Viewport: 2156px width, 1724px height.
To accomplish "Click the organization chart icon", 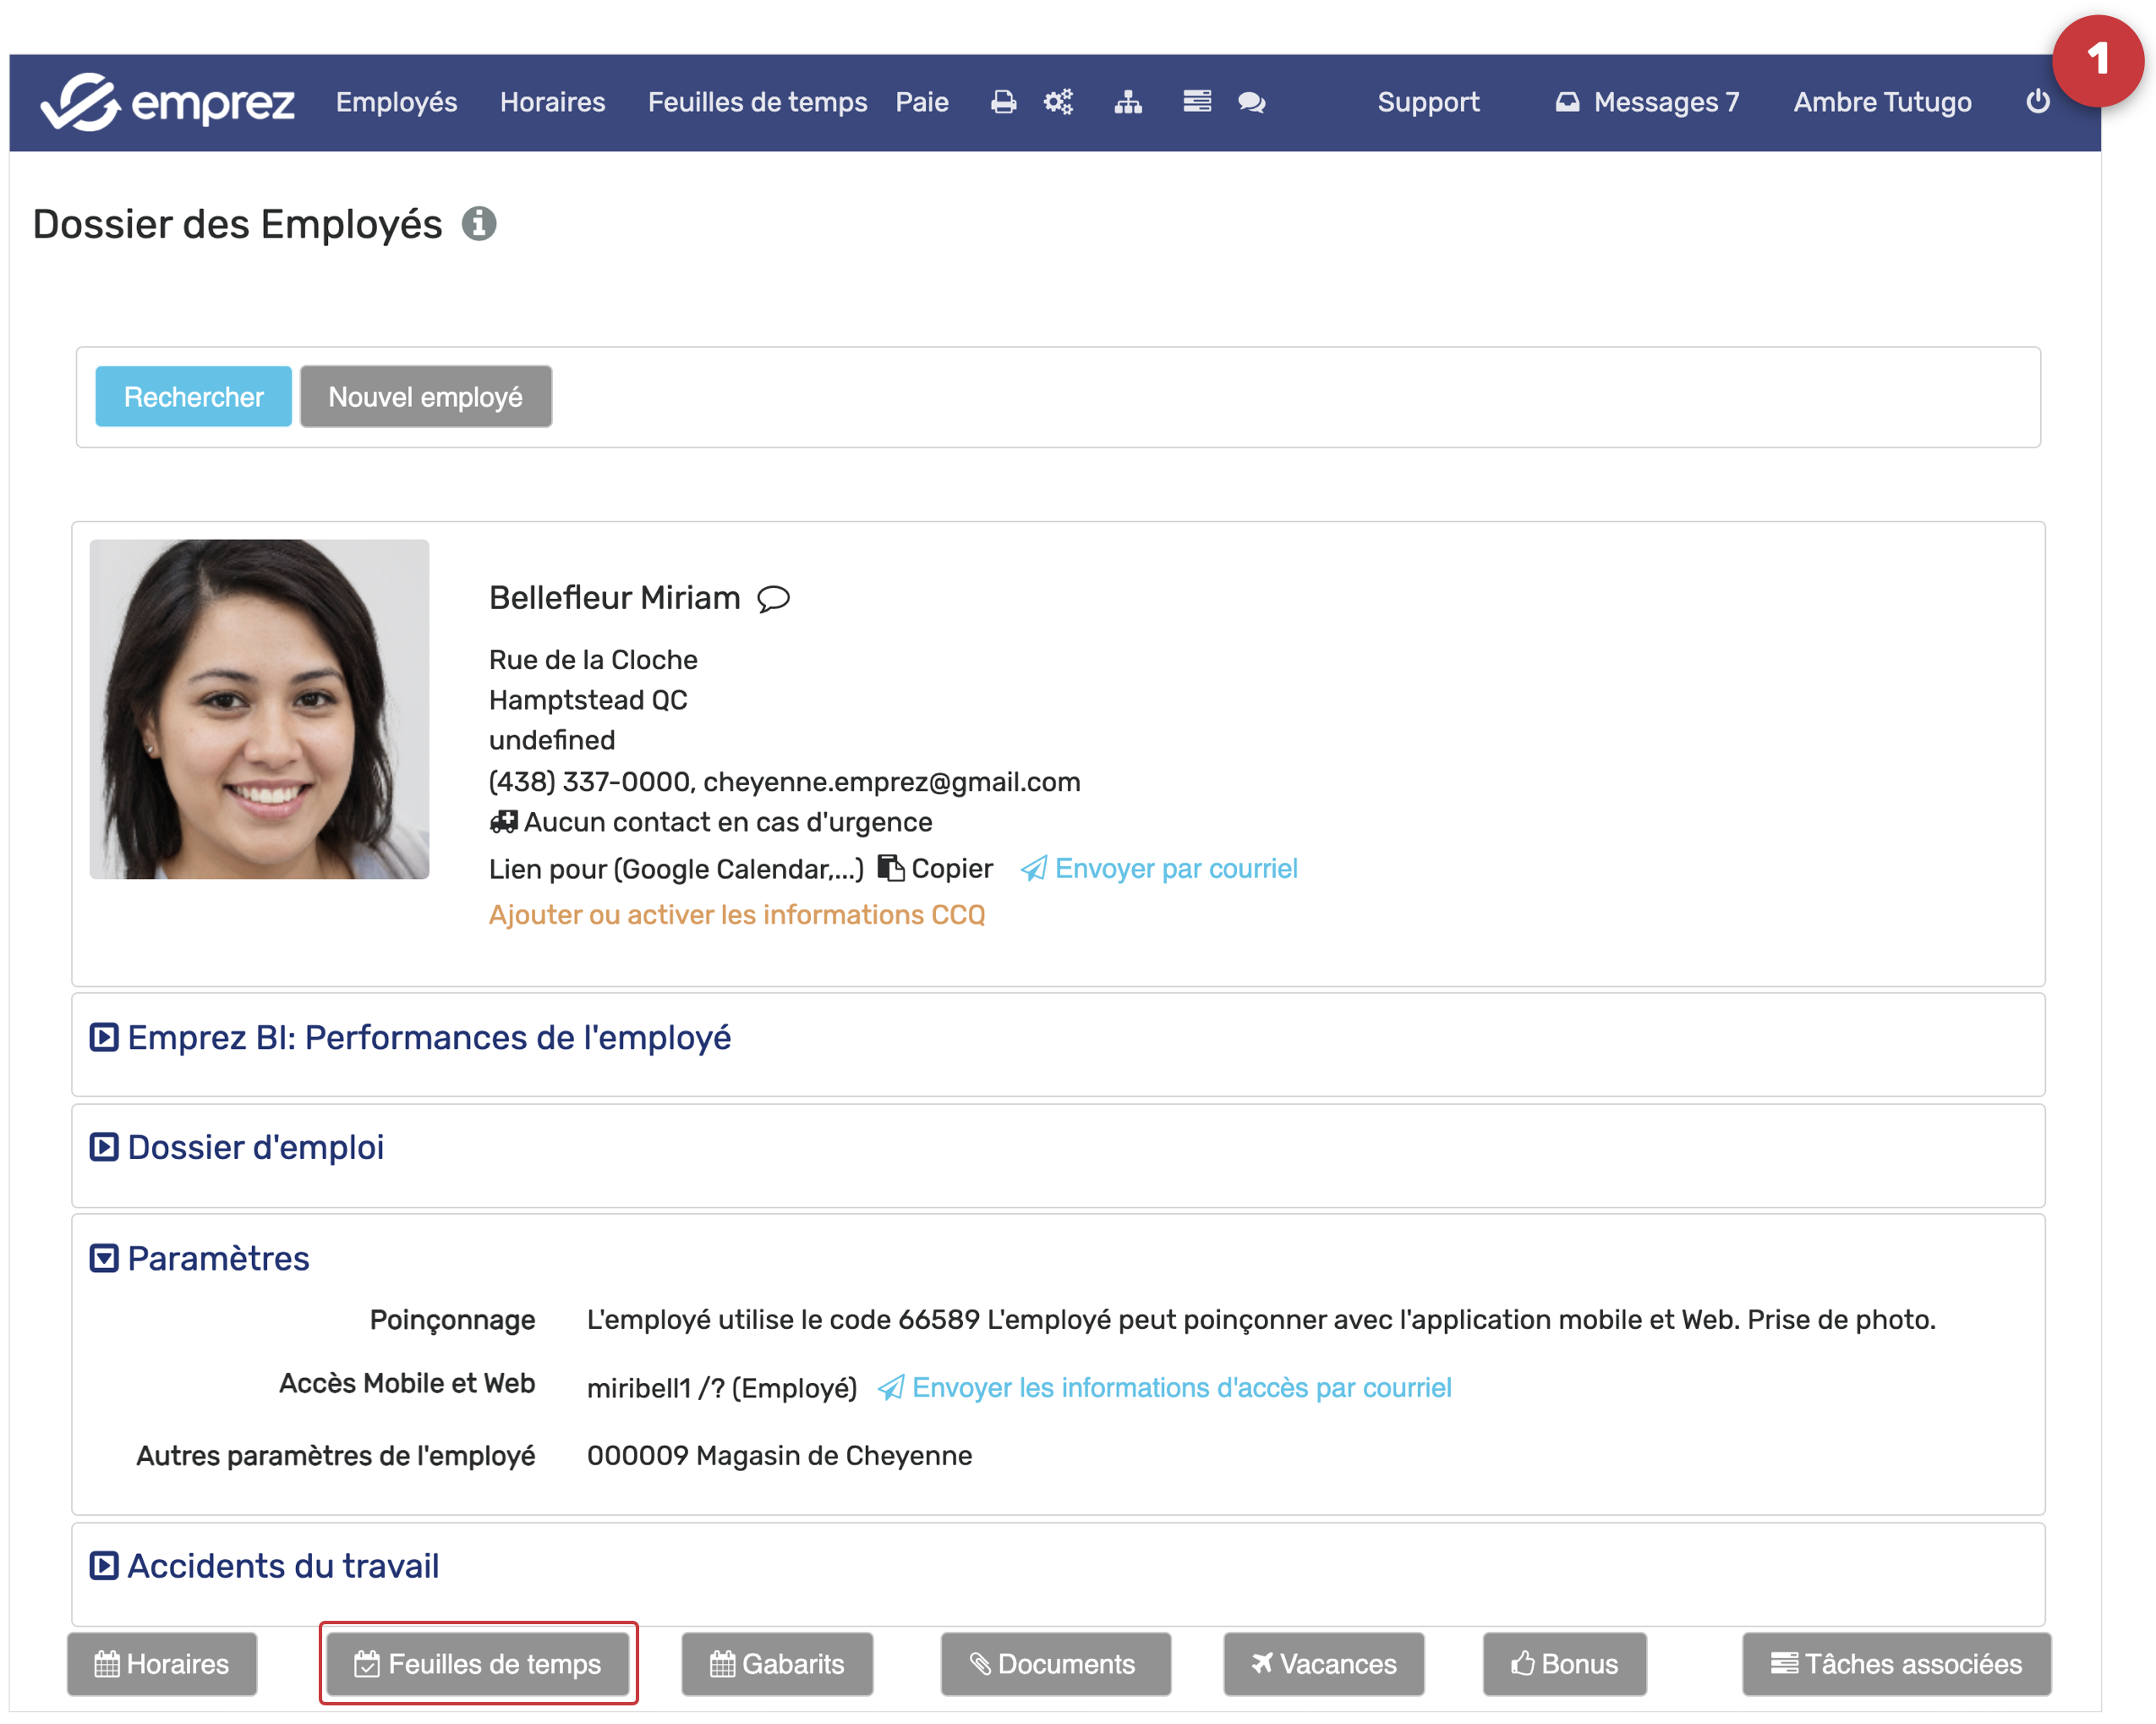I will 1128,102.
